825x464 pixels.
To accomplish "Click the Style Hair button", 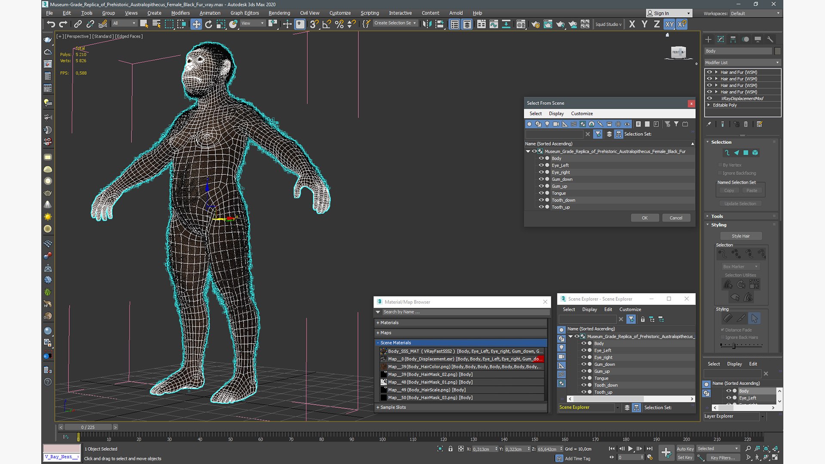I will click(741, 236).
